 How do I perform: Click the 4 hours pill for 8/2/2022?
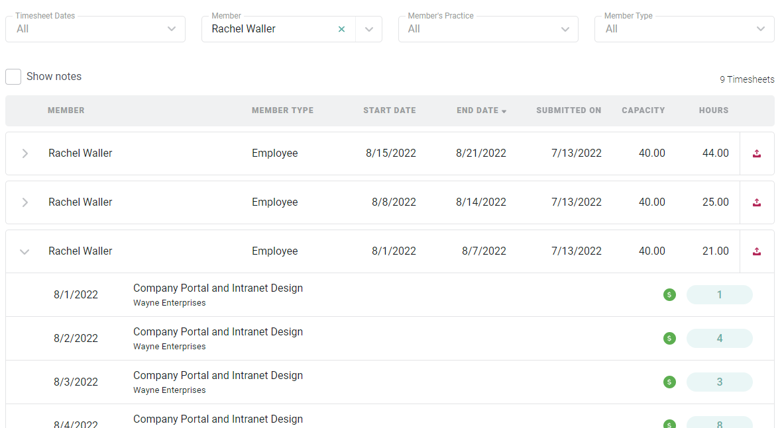click(x=719, y=339)
